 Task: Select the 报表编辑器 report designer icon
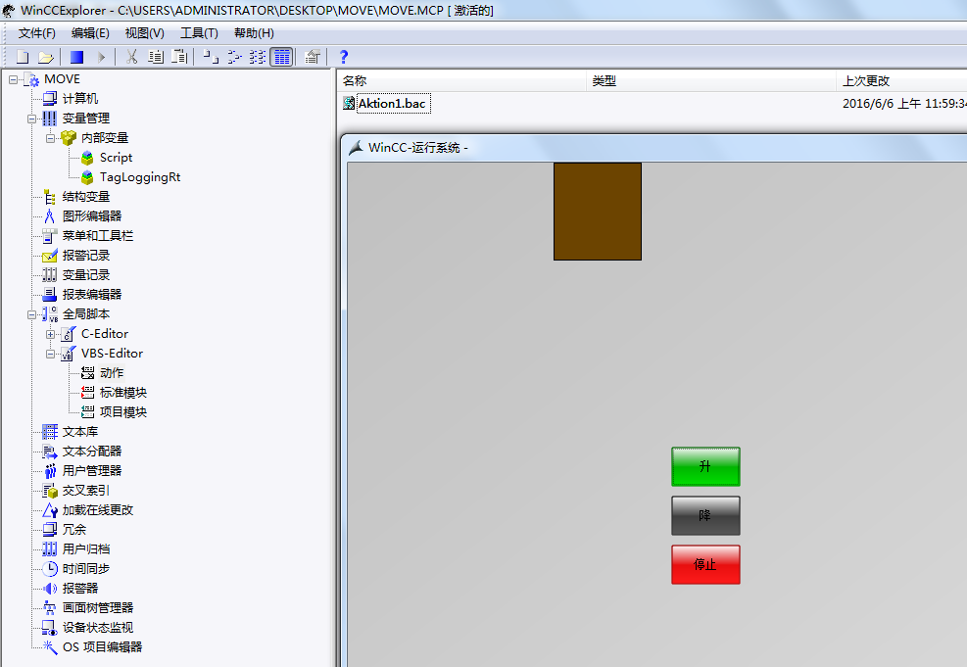49,294
